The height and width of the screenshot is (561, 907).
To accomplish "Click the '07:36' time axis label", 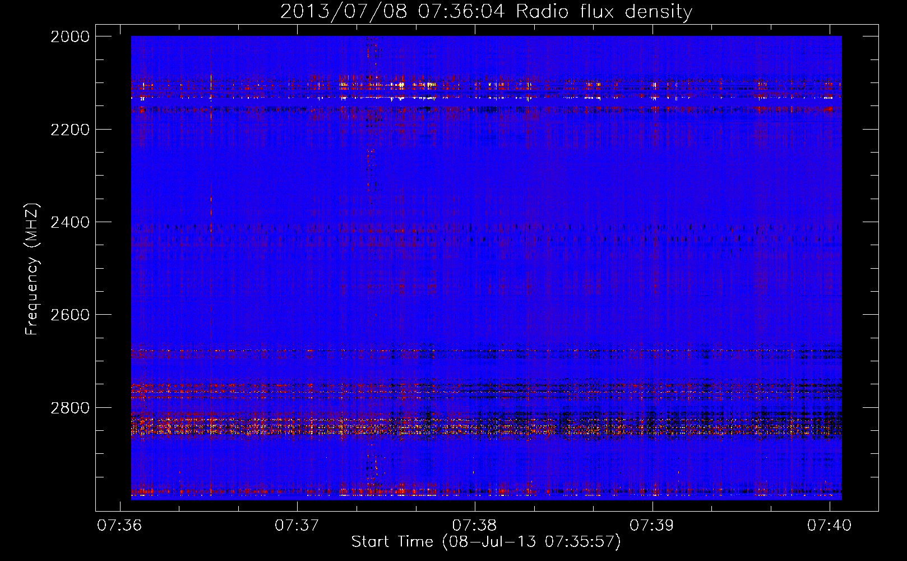I will pos(119,526).
